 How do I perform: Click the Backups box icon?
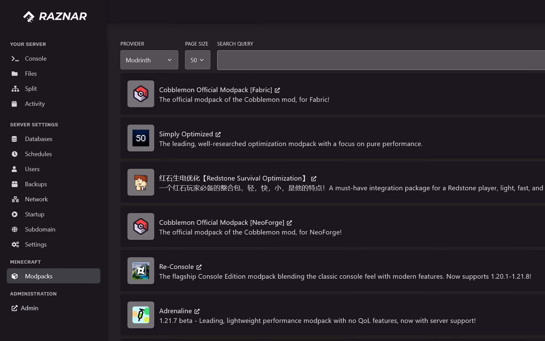tap(14, 184)
